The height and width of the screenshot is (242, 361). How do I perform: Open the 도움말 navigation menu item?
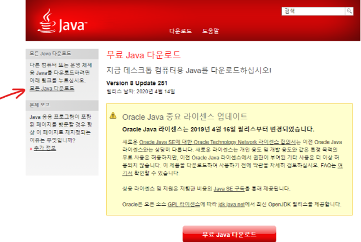[x=210, y=31]
